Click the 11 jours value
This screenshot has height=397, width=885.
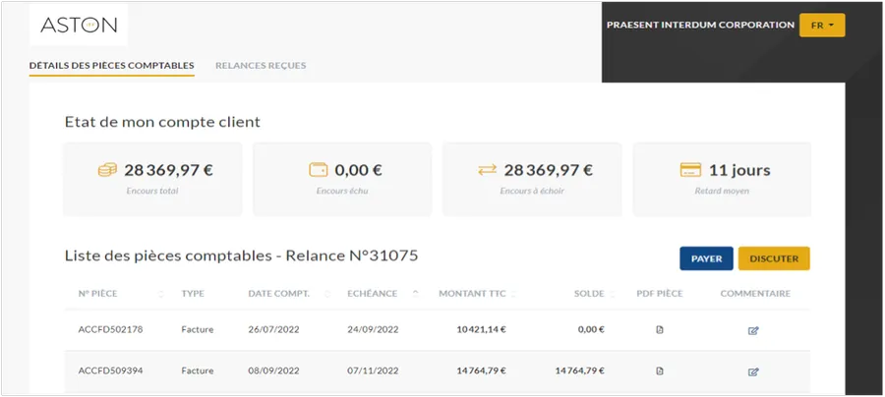click(x=739, y=170)
